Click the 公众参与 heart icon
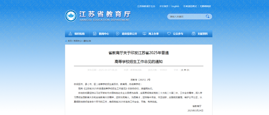Image resolution: width=269 pixels, height=115 pixels. [169, 34]
